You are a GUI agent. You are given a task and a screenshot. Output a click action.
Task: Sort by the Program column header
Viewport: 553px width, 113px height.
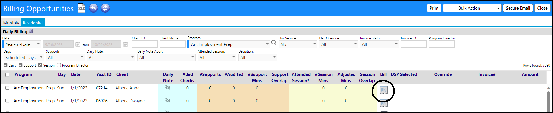(23, 74)
